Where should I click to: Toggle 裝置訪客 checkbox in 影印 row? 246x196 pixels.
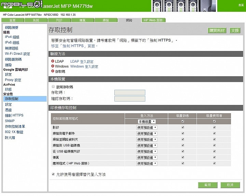(183, 127)
